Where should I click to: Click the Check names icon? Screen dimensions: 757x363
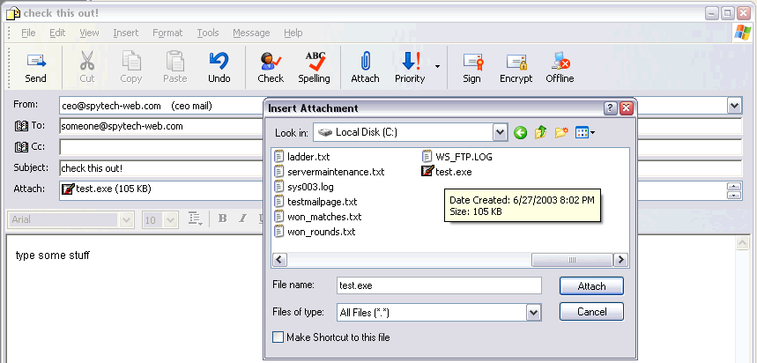coord(271,67)
